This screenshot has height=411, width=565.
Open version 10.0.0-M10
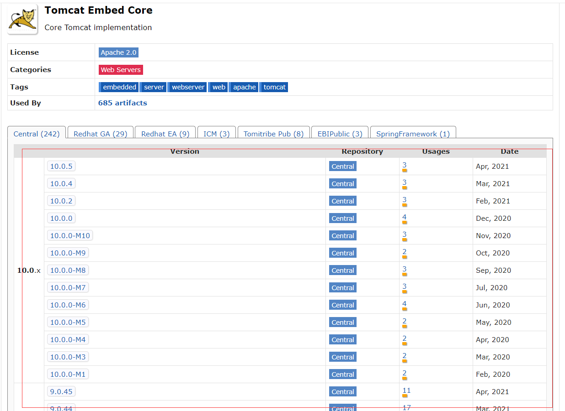coord(70,236)
